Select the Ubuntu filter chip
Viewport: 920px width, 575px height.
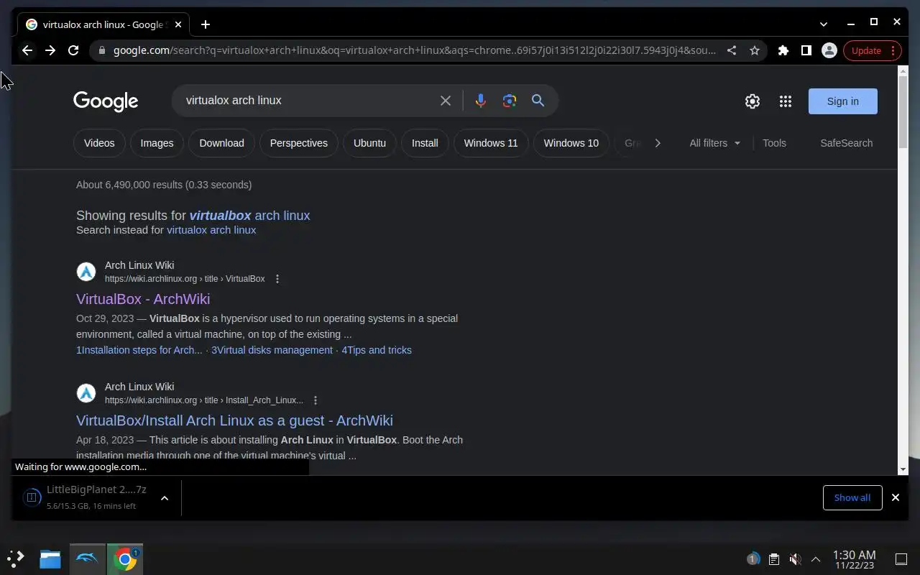369,143
